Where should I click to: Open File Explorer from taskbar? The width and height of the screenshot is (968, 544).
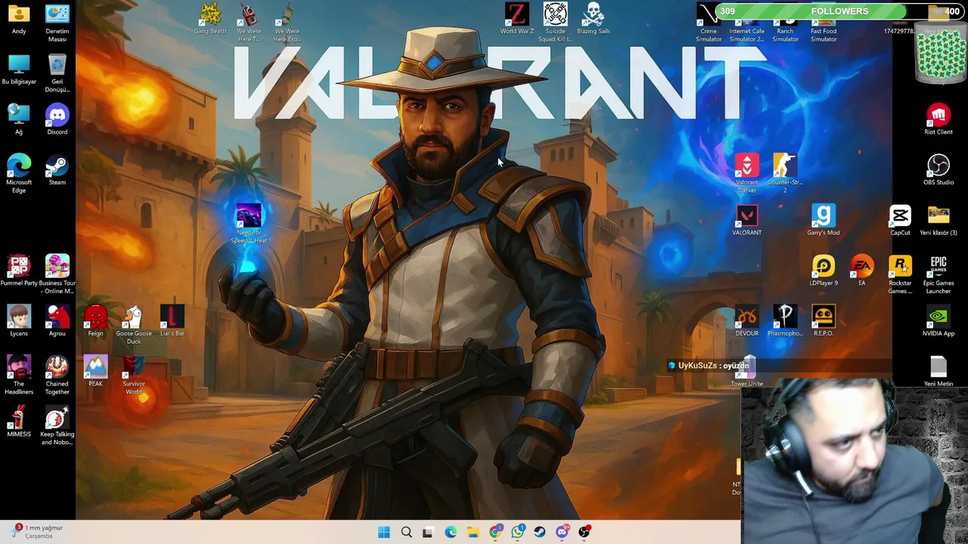(473, 532)
